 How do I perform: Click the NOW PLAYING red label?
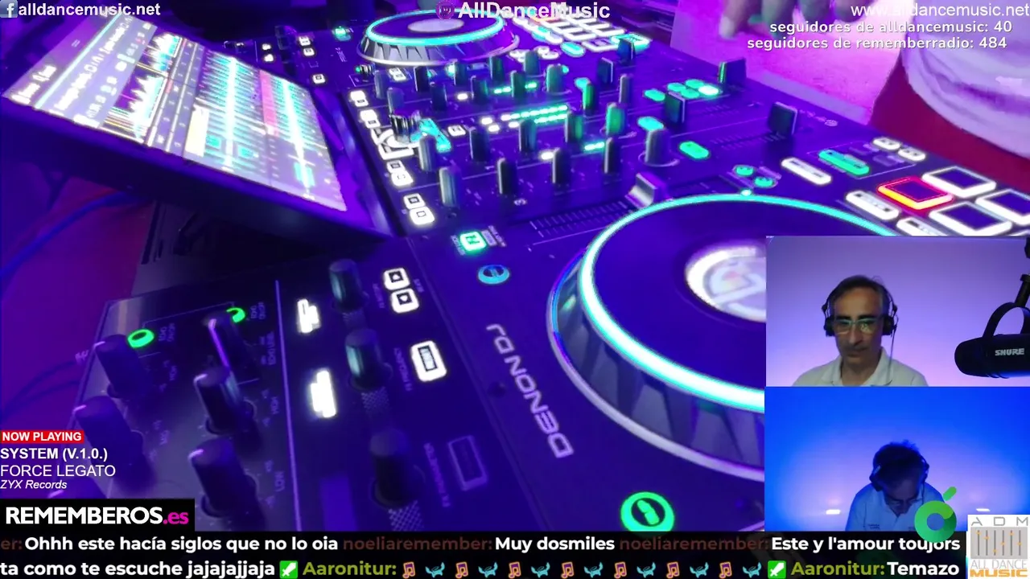[42, 437]
